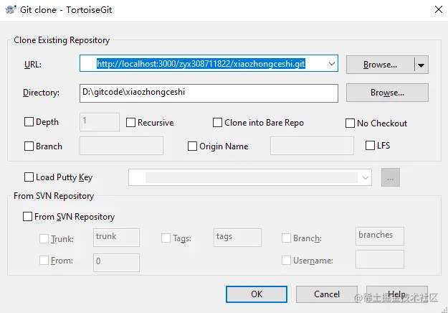The image size is (448, 313).
Task: Click the TortoiseGit turtle icon in title bar
Action: (x=11, y=9)
